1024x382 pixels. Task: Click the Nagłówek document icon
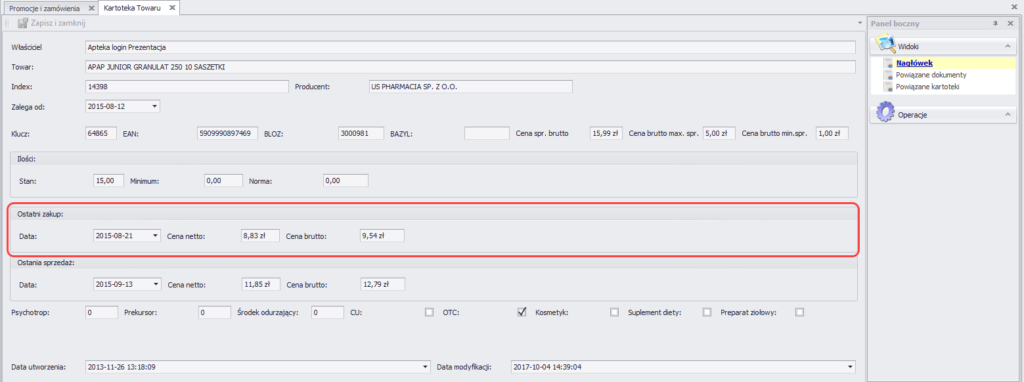[x=888, y=64]
